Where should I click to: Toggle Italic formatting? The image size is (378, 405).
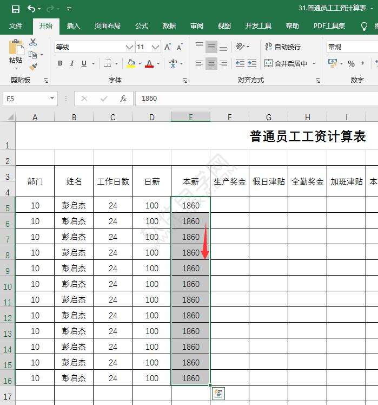pos(72,63)
